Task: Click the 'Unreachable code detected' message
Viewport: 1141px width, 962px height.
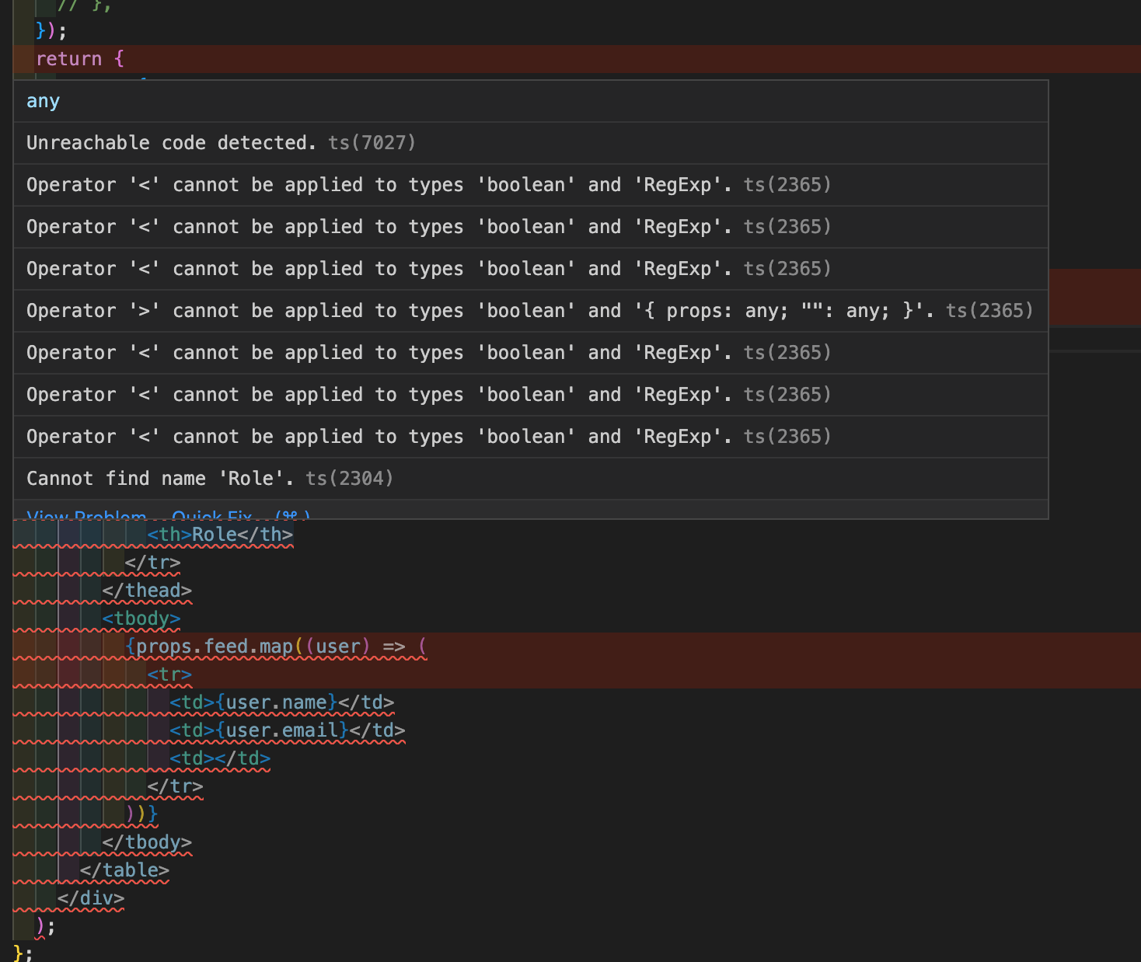Action: pos(171,143)
